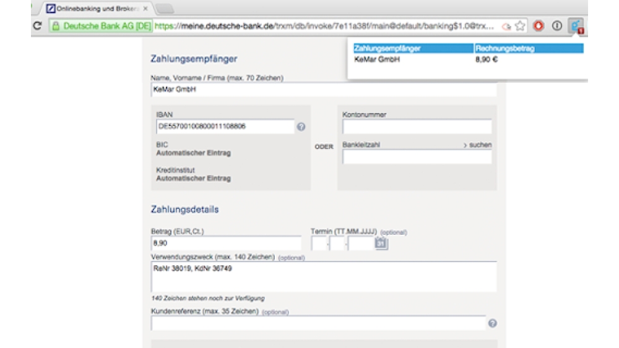
Task: Click the Rechnungsbetrag column header in popup
Action: pyautogui.click(x=529, y=48)
